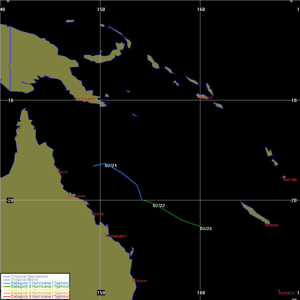This screenshot has width=300, height=300.
Task: Select the Townsville city marker
Action: pyautogui.click(x=69, y=194)
